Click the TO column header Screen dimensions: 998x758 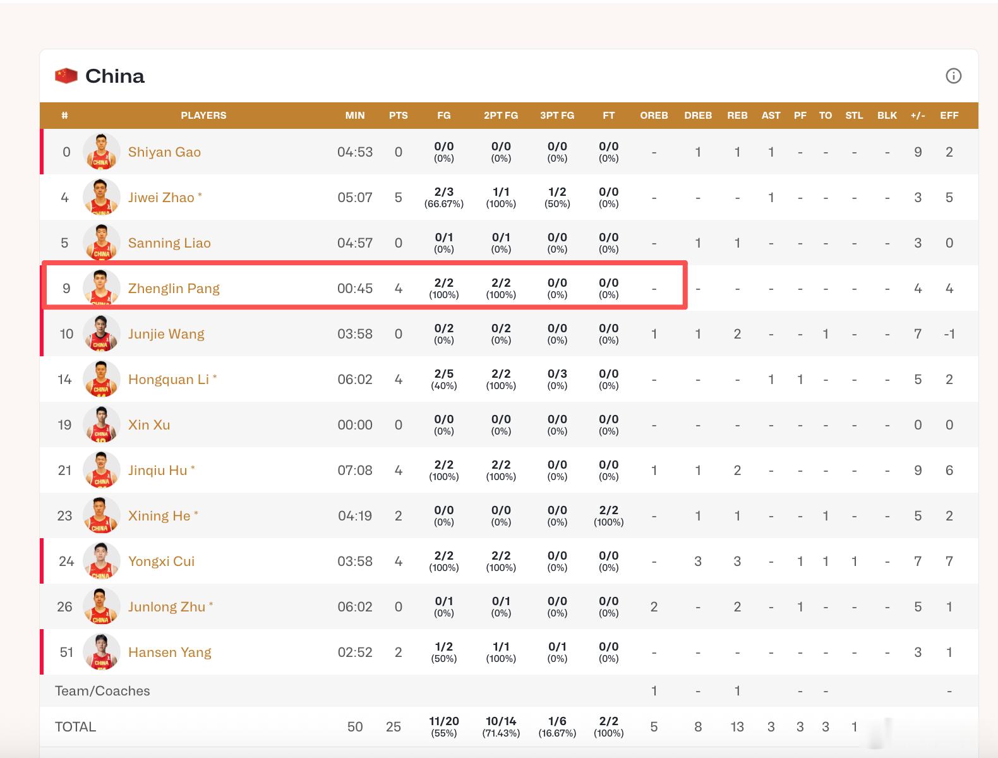(826, 115)
